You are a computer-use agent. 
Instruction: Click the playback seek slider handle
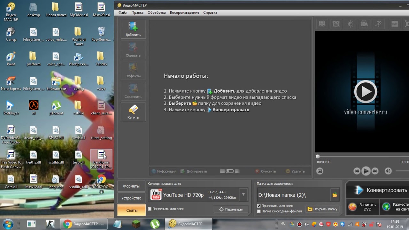pos(318,157)
